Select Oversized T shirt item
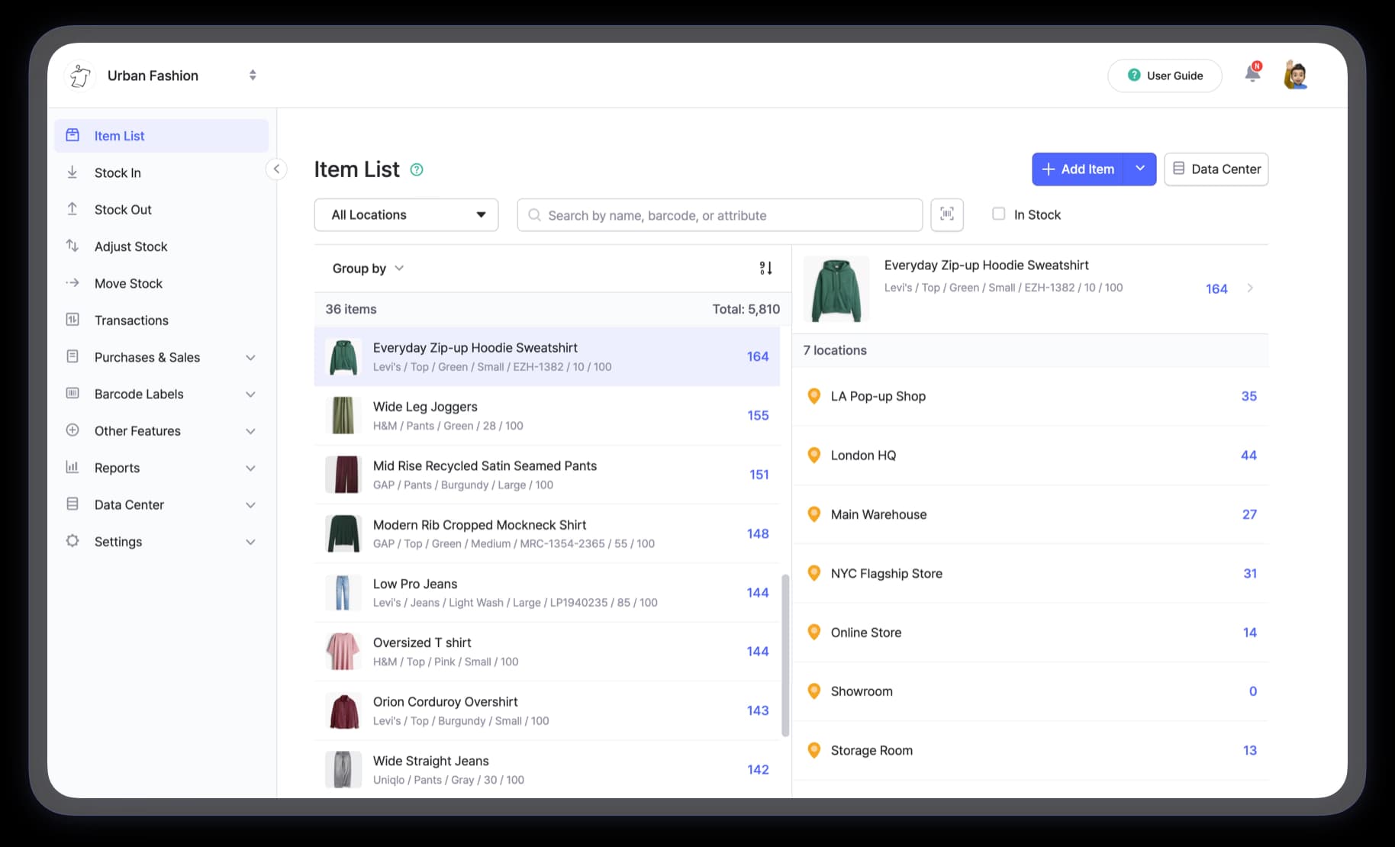The image size is (1395, 847). tap(547, 652)
